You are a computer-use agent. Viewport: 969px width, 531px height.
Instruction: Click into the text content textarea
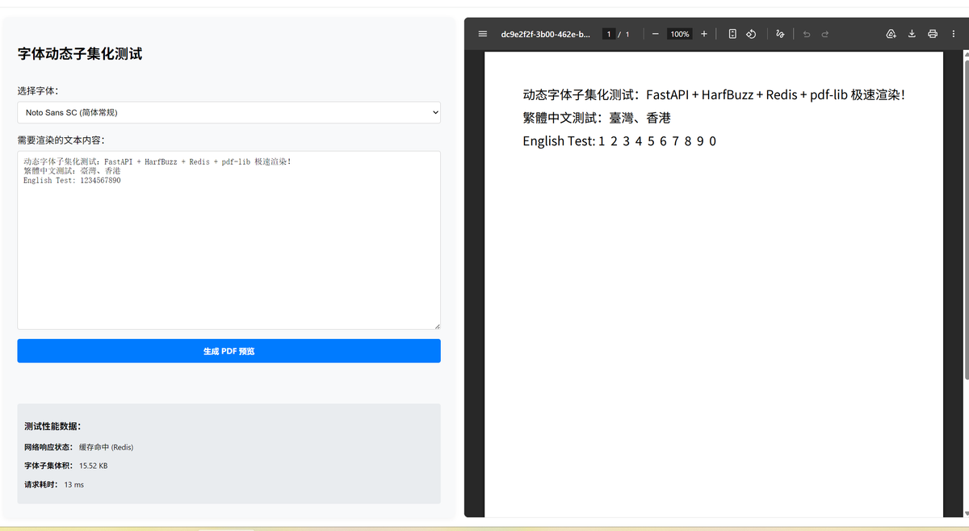tap(229, 240)
